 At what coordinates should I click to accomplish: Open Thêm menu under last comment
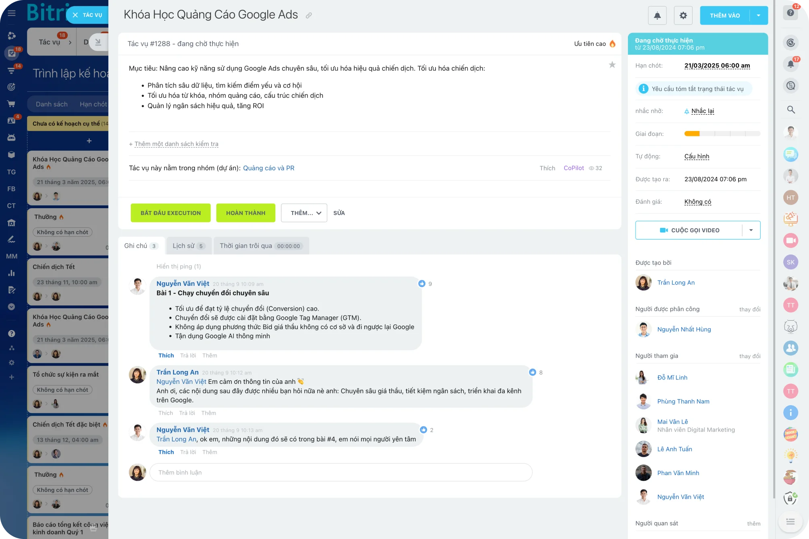pos(210,452)
